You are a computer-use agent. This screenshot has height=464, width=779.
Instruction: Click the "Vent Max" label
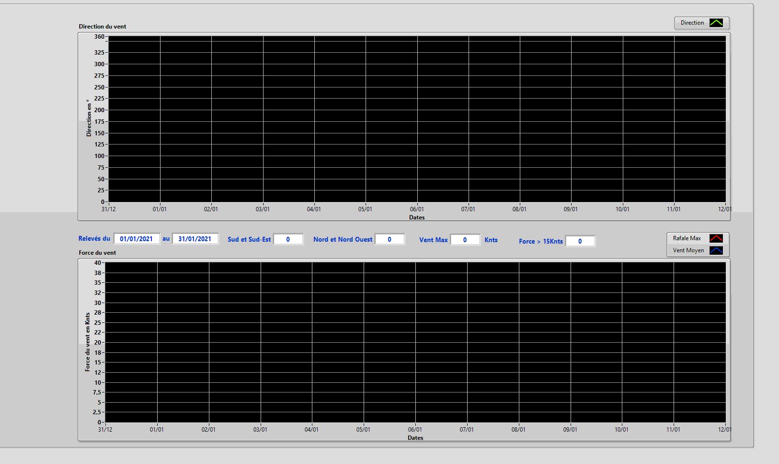point(433,240)
